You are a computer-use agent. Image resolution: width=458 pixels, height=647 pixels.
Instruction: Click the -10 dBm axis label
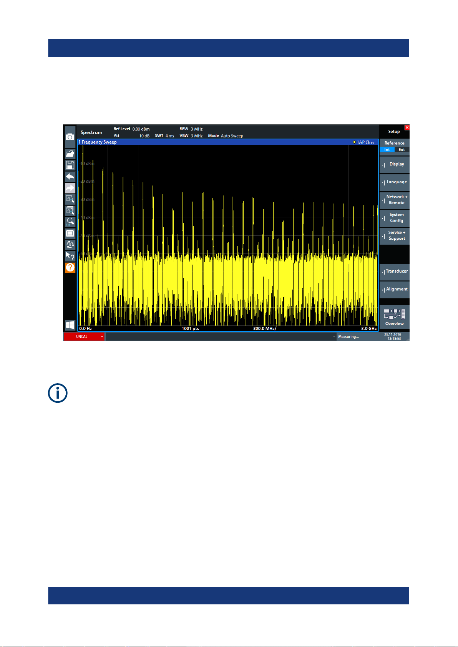[x=87, y=164]
